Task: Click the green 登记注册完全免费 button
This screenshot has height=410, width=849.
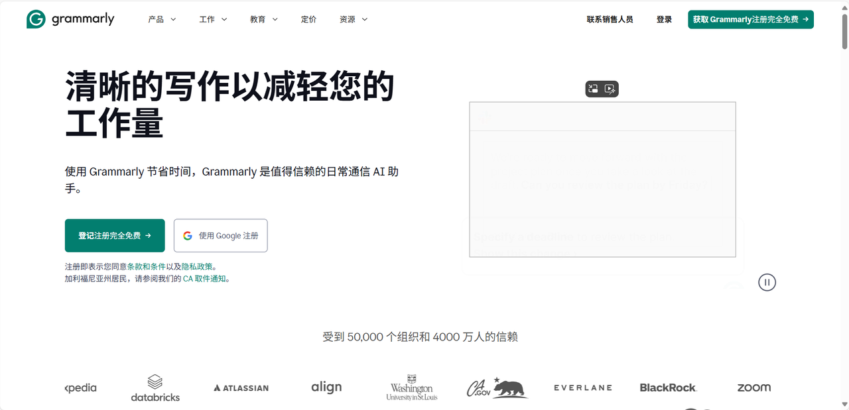Action: pyautogui.click(x=115, y=235)
